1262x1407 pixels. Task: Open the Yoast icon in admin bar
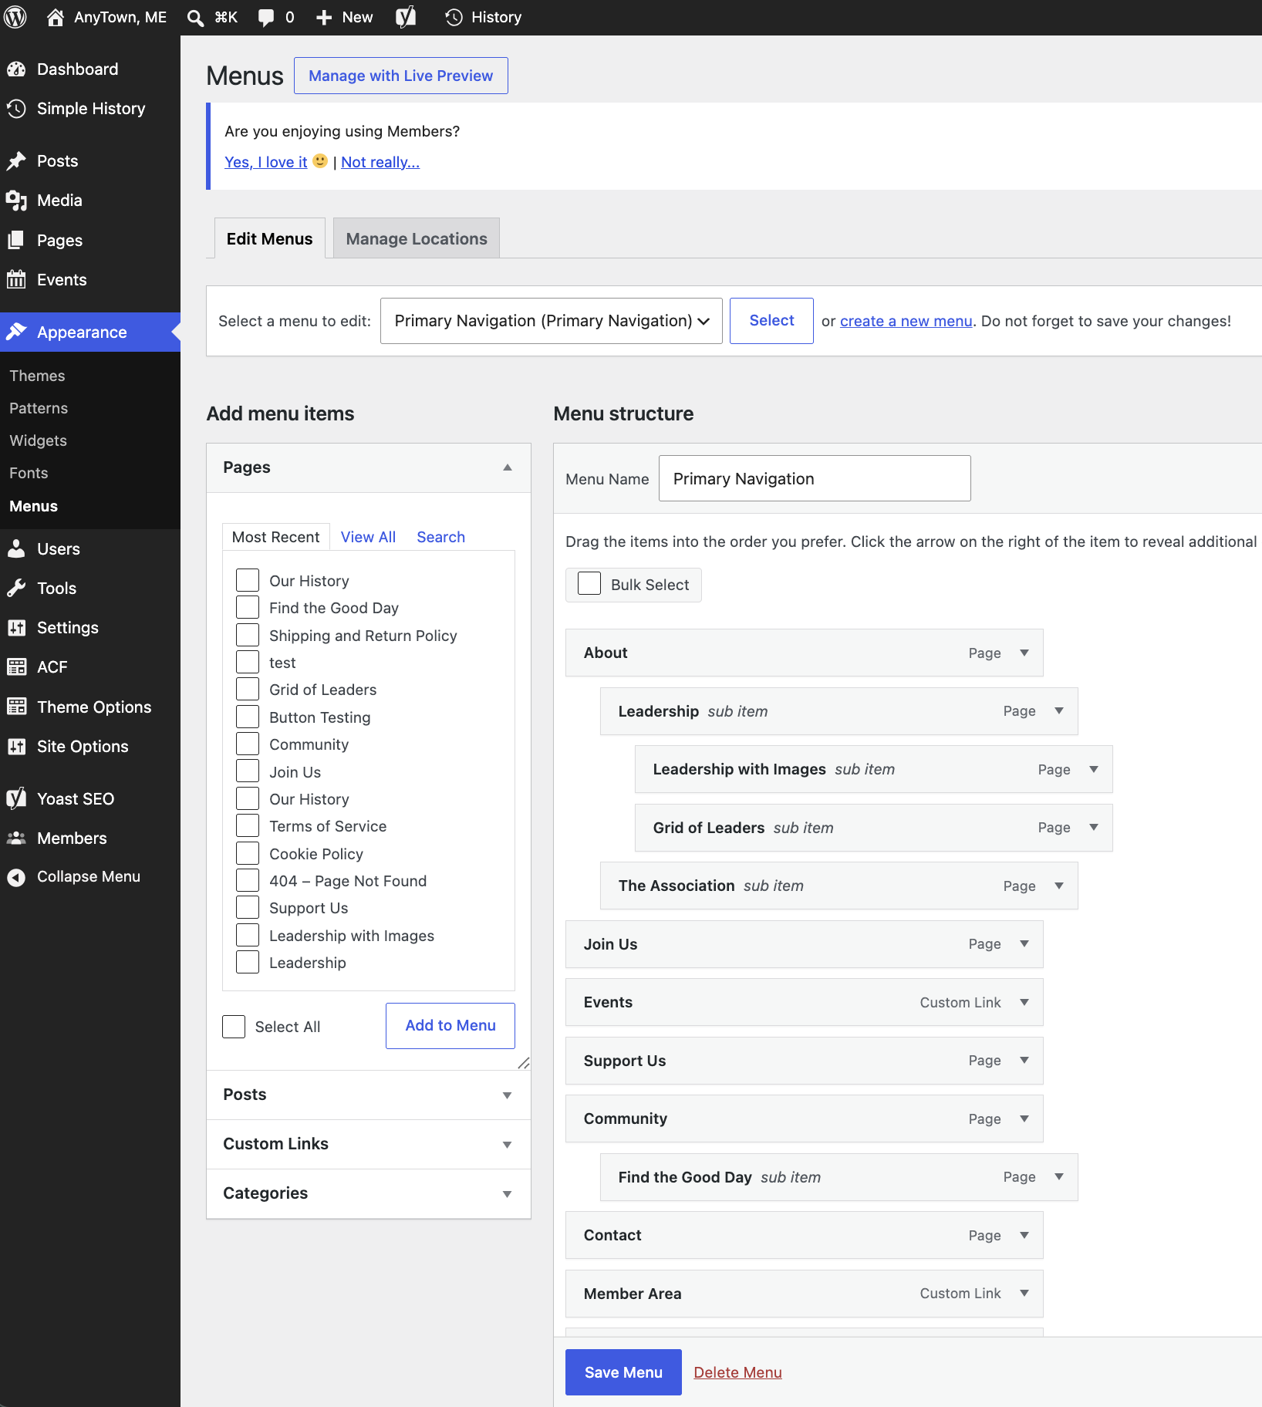click(406, 17)
